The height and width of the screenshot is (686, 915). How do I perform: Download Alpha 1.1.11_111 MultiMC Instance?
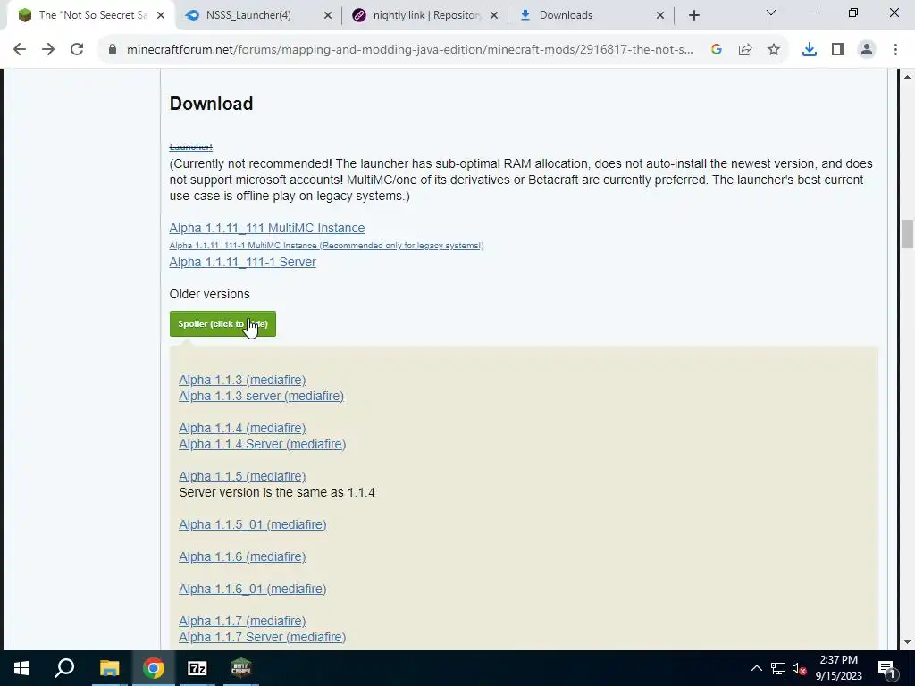266,228
